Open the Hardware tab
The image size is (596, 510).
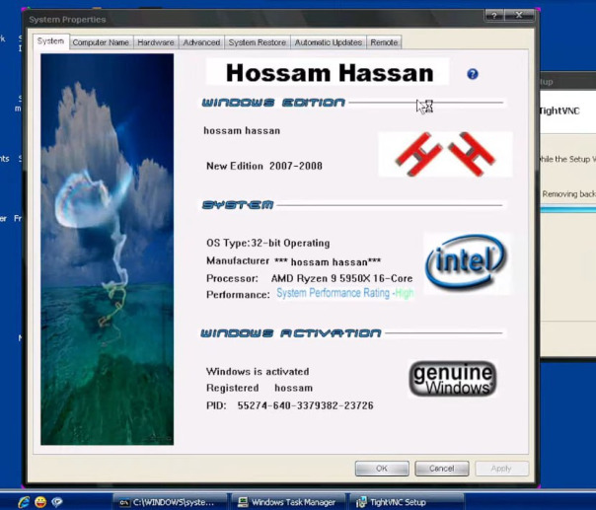pyautogui.click(x=156, y=42)
